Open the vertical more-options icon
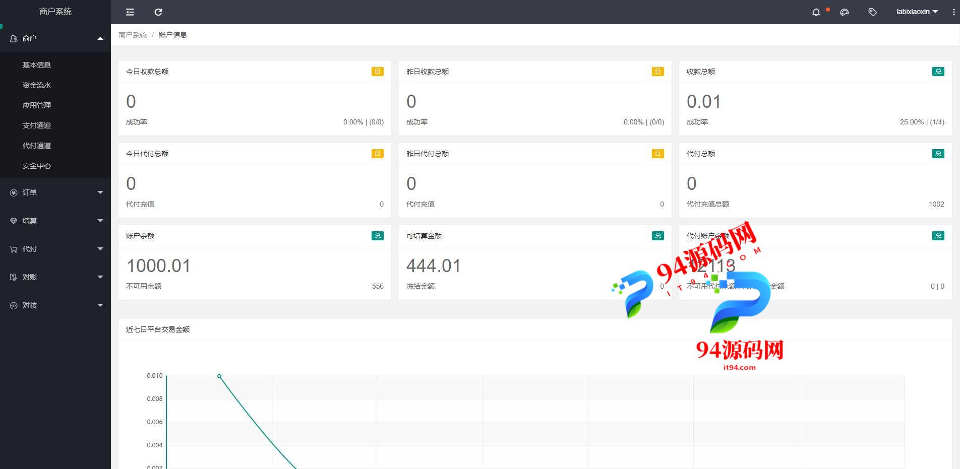Image resolution: width=960 pixels, height=469 pixels. 953,12
